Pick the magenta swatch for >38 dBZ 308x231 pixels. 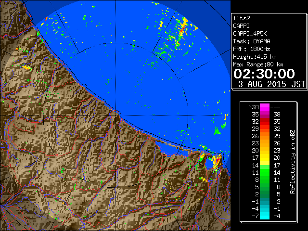[x=265, y=107]
